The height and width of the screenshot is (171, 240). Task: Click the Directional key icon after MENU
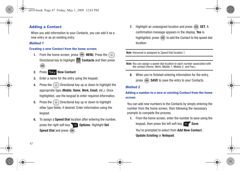point(111,55)
